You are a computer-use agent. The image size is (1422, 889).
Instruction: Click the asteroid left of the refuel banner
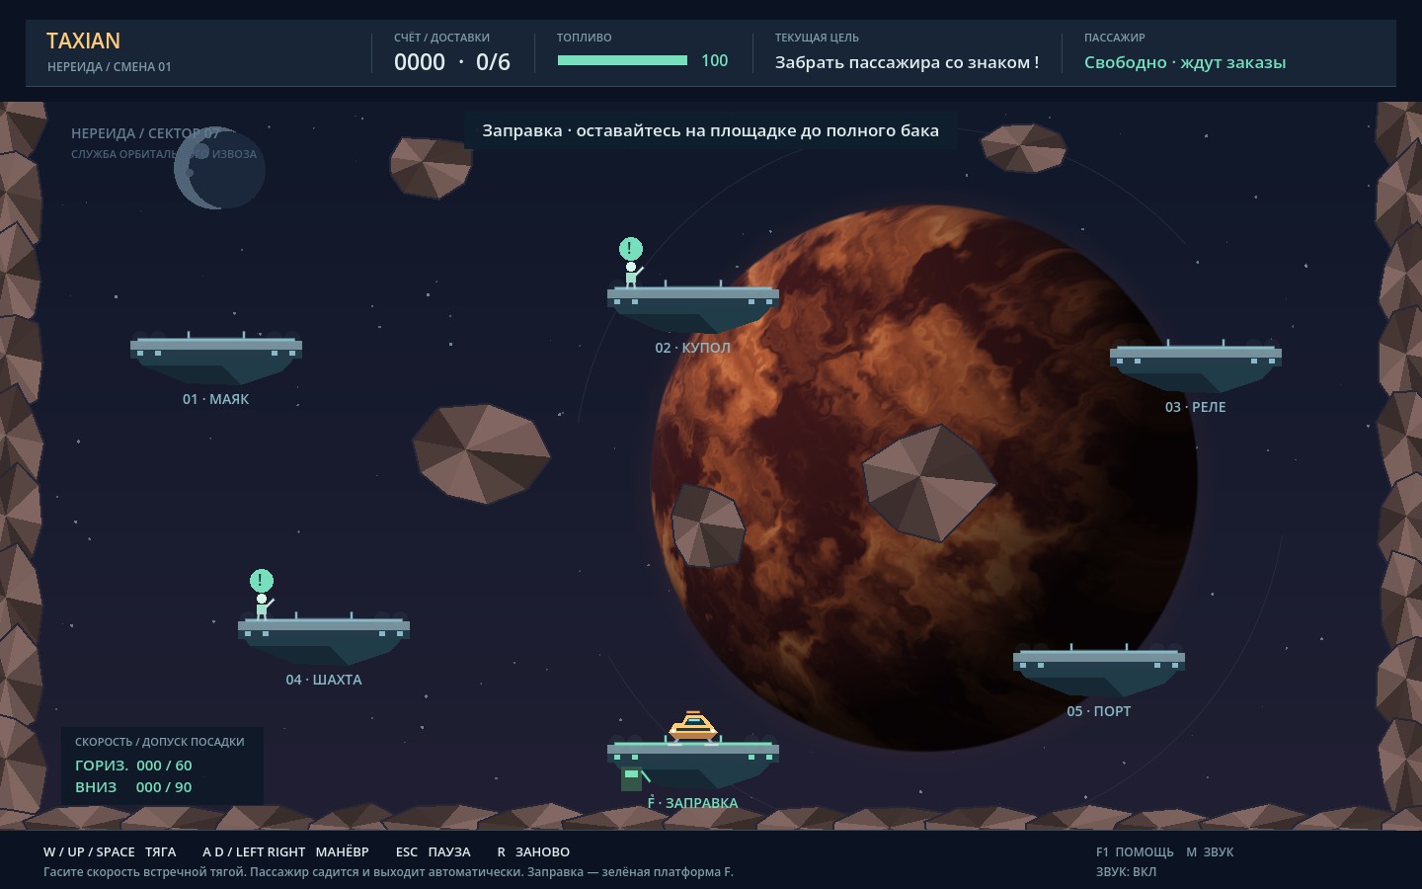tap(430, 167)
